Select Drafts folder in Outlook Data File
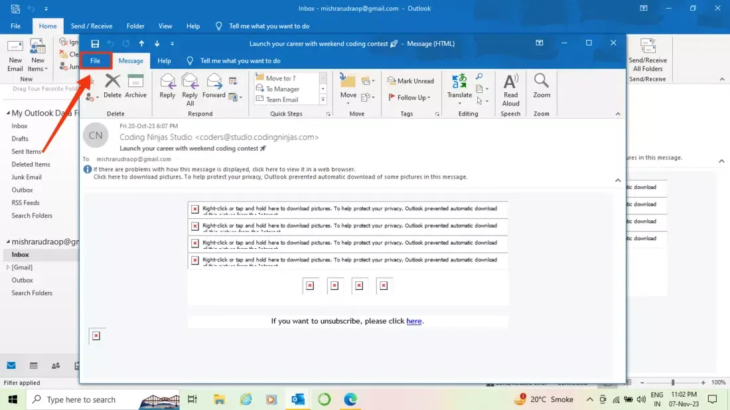The height and width of the screenshot is (410, 730). (x=20, y=139)
